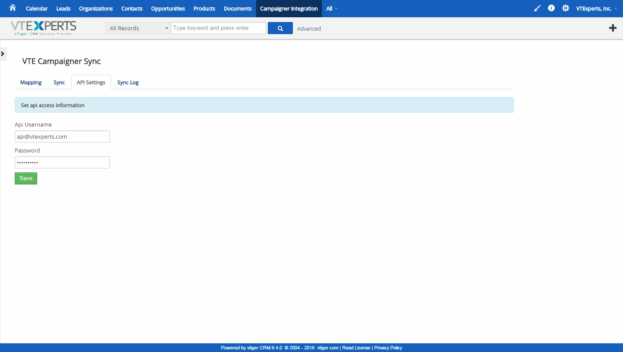Select Campaigner Integration menu item

(289, 9)
